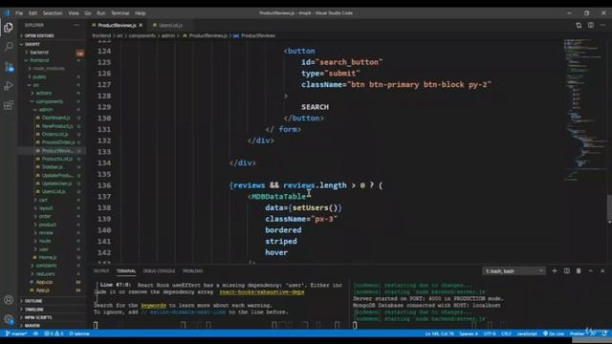Click the Prettier status bar item
This screenshot has height=344, width=612.
pos(578,333)
